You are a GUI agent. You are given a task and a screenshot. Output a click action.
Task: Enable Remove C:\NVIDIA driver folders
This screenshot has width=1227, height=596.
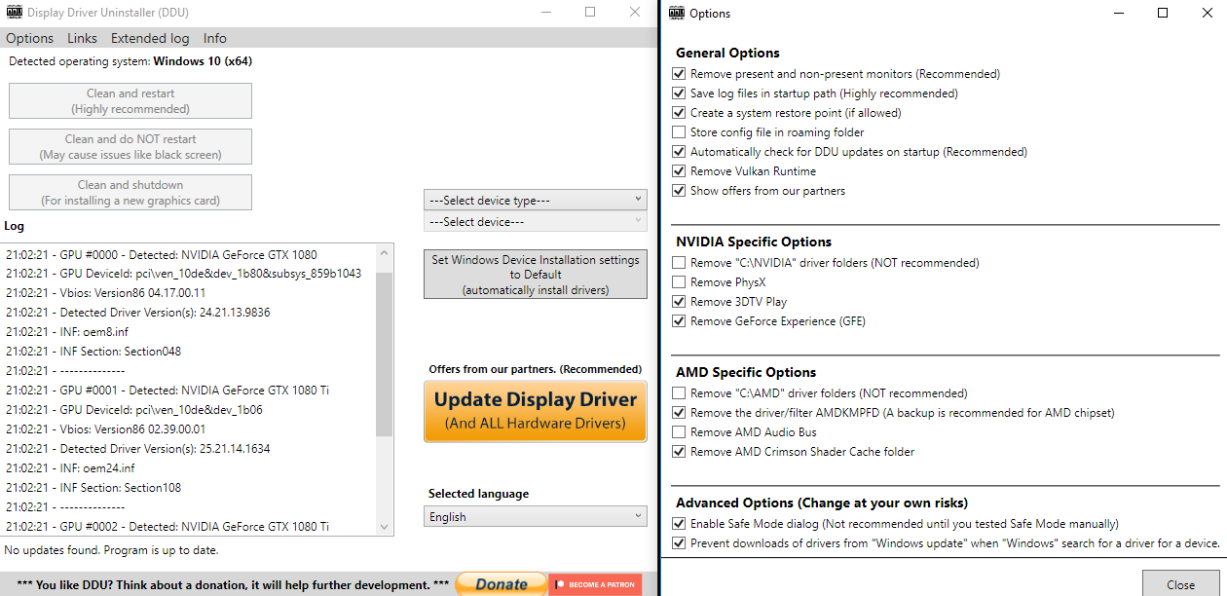coord(679,263)
